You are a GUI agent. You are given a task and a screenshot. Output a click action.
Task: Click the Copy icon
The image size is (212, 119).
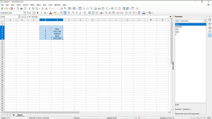point(33,9)
